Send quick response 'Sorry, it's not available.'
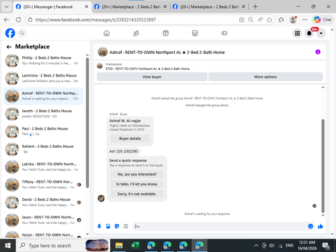 [137, 194]
